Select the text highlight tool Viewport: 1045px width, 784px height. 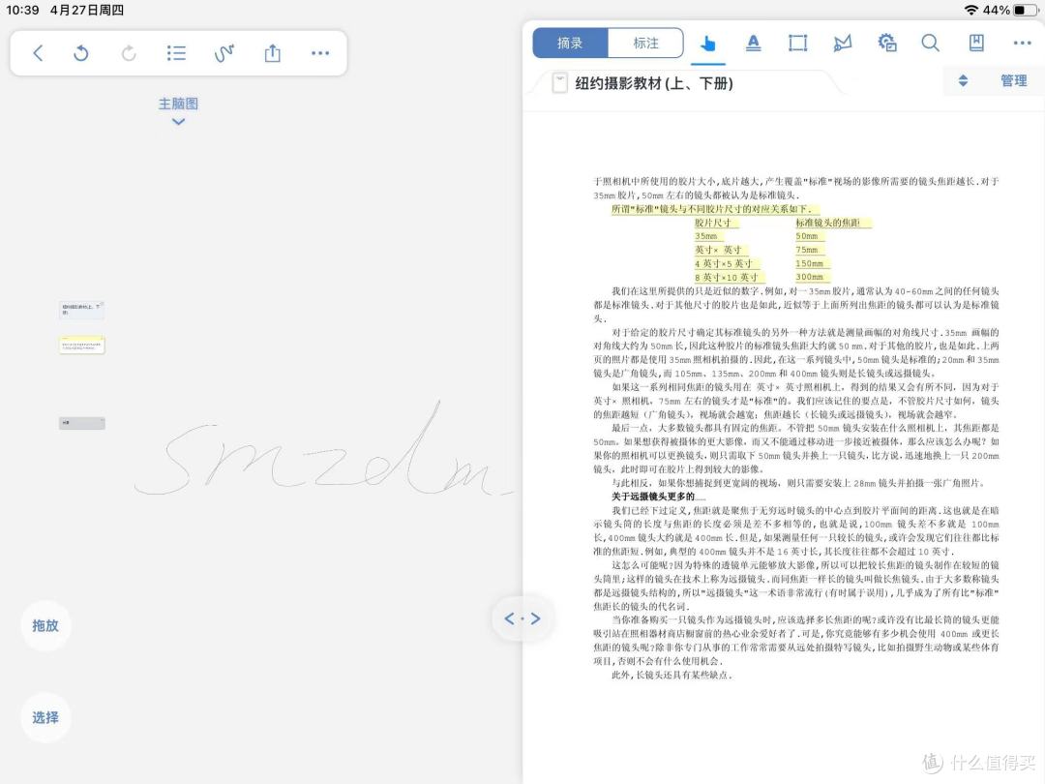point(753,43)
